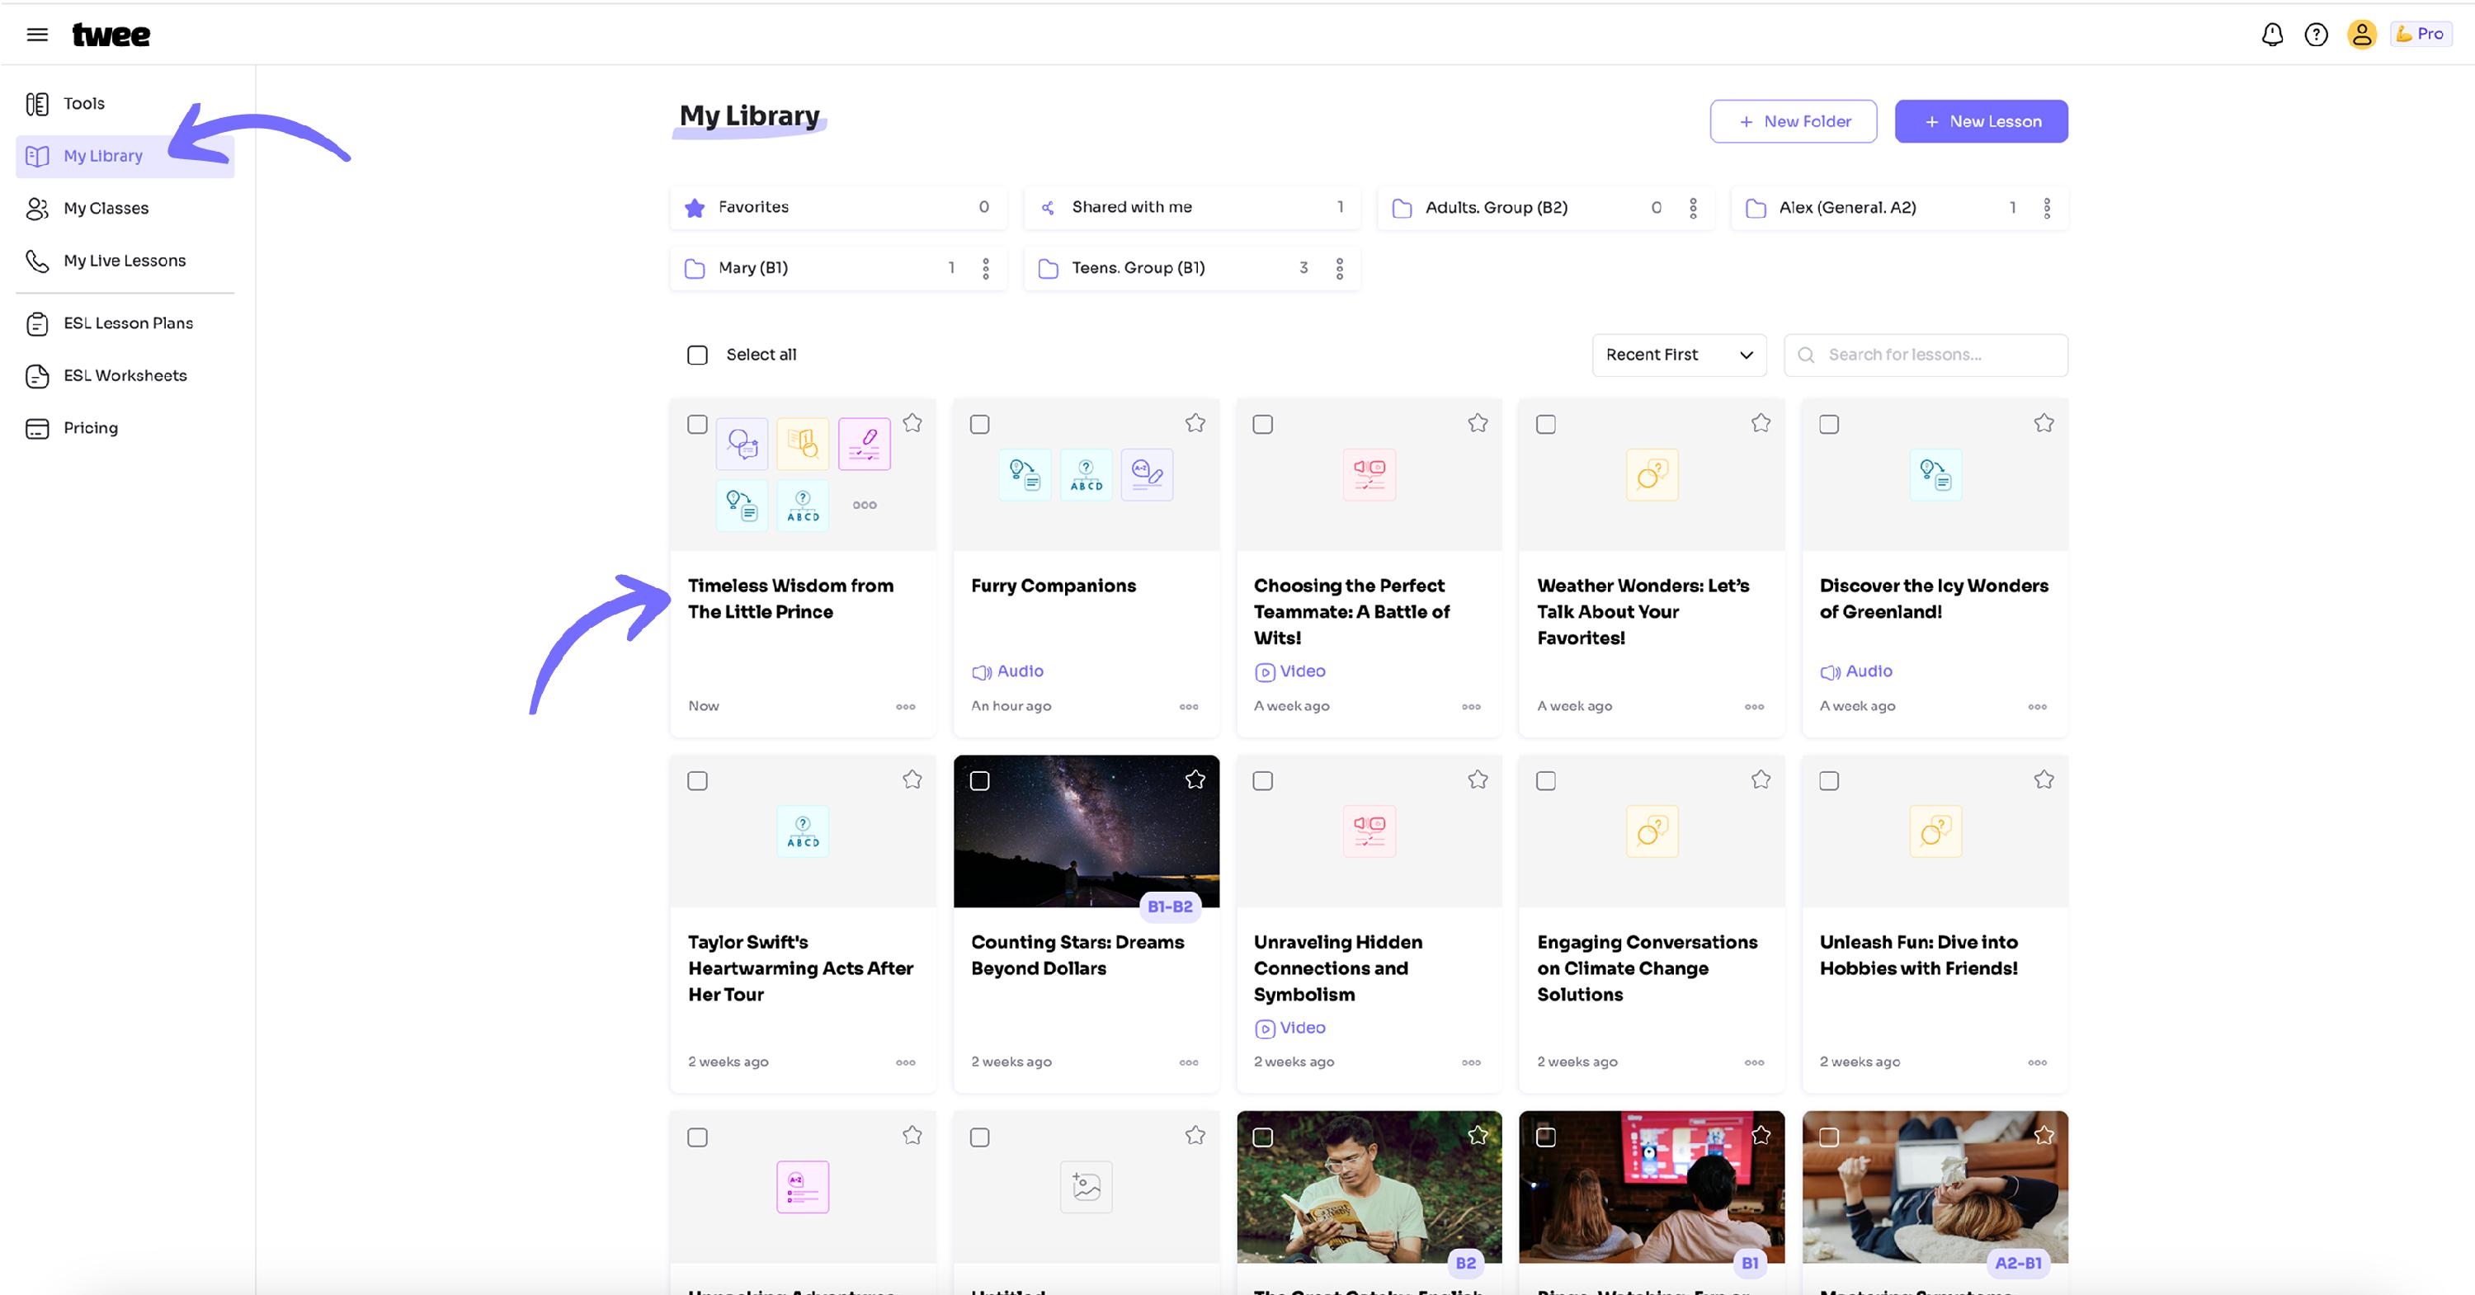Image resolution: width=2475 pixels, height=1295 pixels.
Task: Open the Engaging Conversations on Climate Change title
Action: [x=1648, y=968]
